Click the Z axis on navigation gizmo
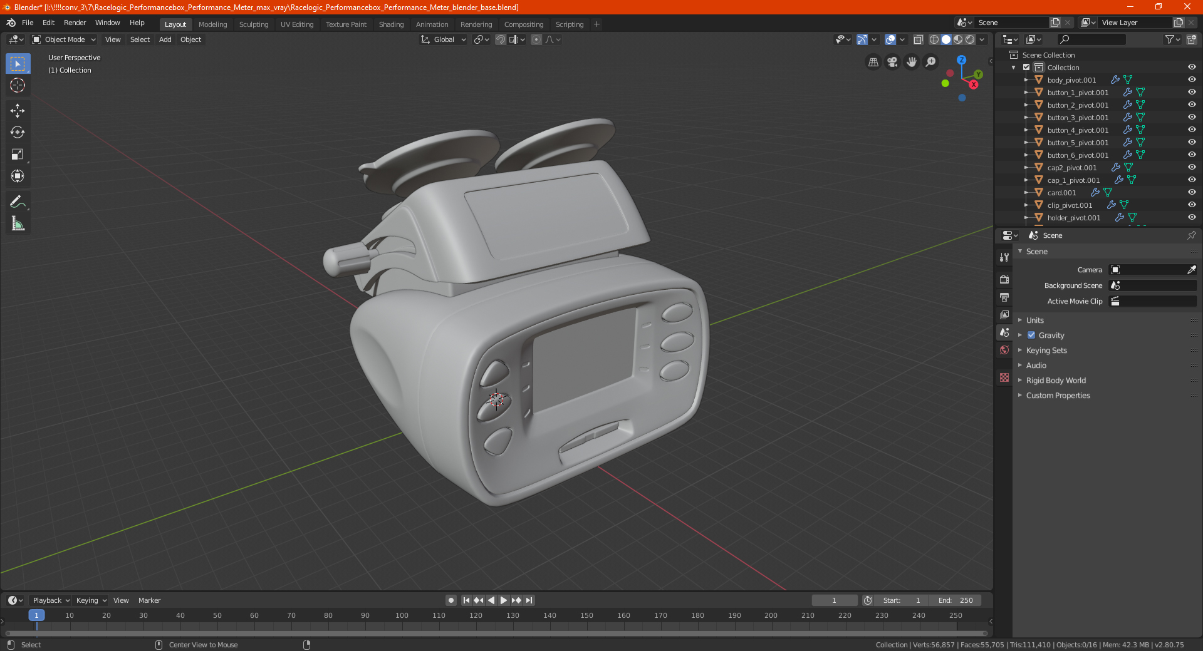Image resolution: width=1203 pixels, height=651 pixels. tap(961, 60)
